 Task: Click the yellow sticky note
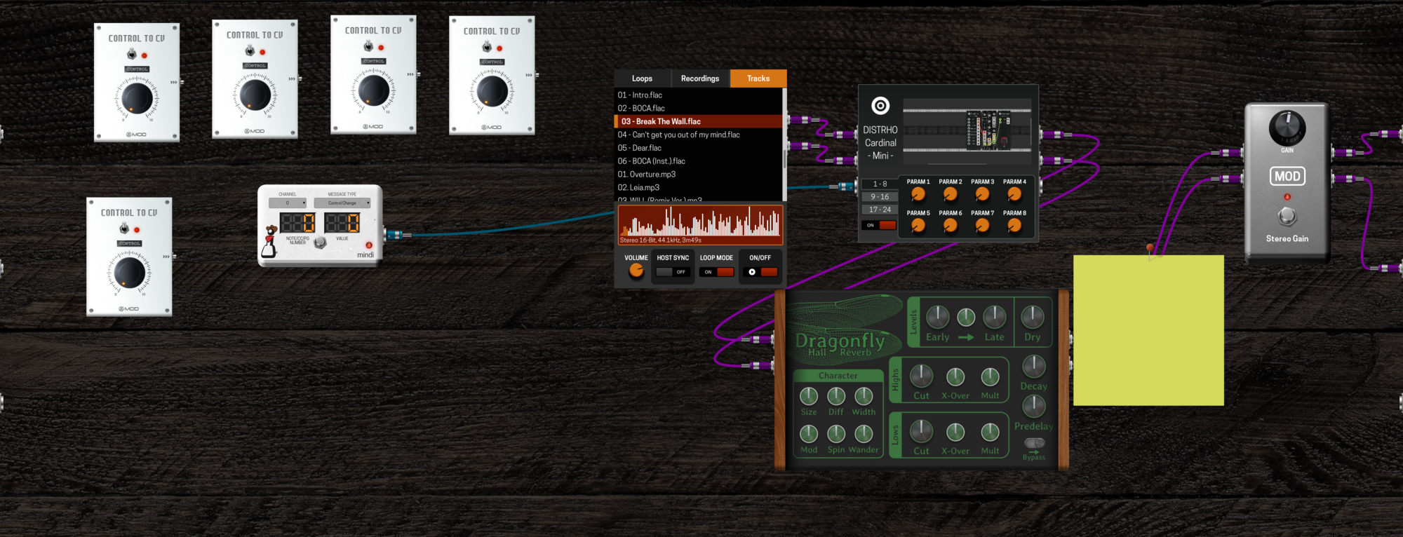point(1148,330)
